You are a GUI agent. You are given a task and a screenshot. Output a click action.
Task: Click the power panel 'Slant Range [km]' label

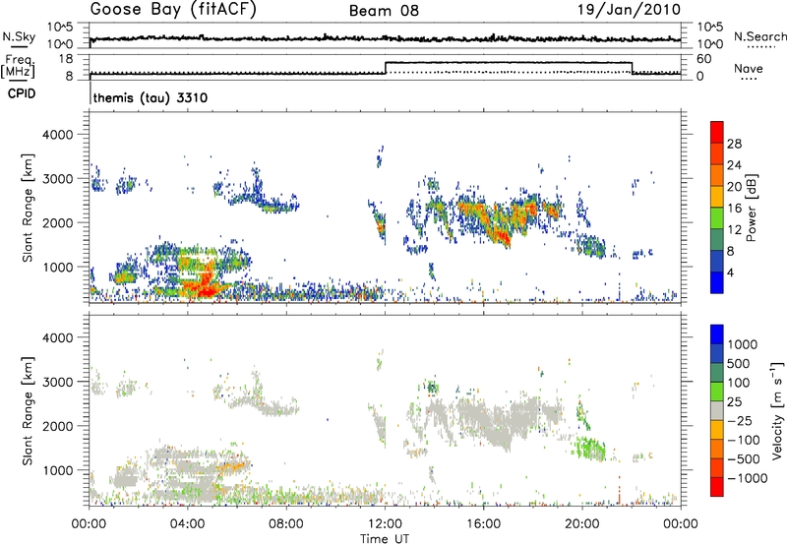point(28,208)
